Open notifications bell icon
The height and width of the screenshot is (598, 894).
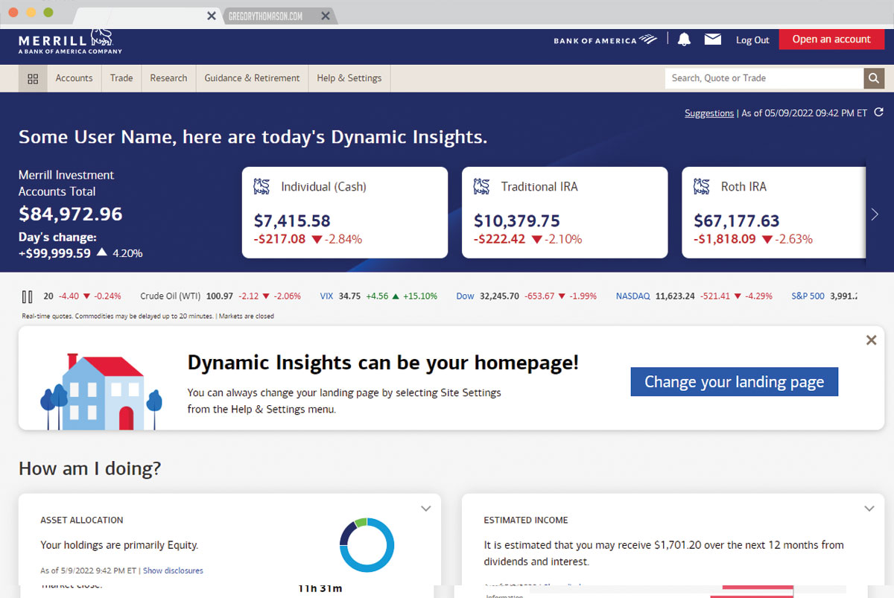pos(684,39)
